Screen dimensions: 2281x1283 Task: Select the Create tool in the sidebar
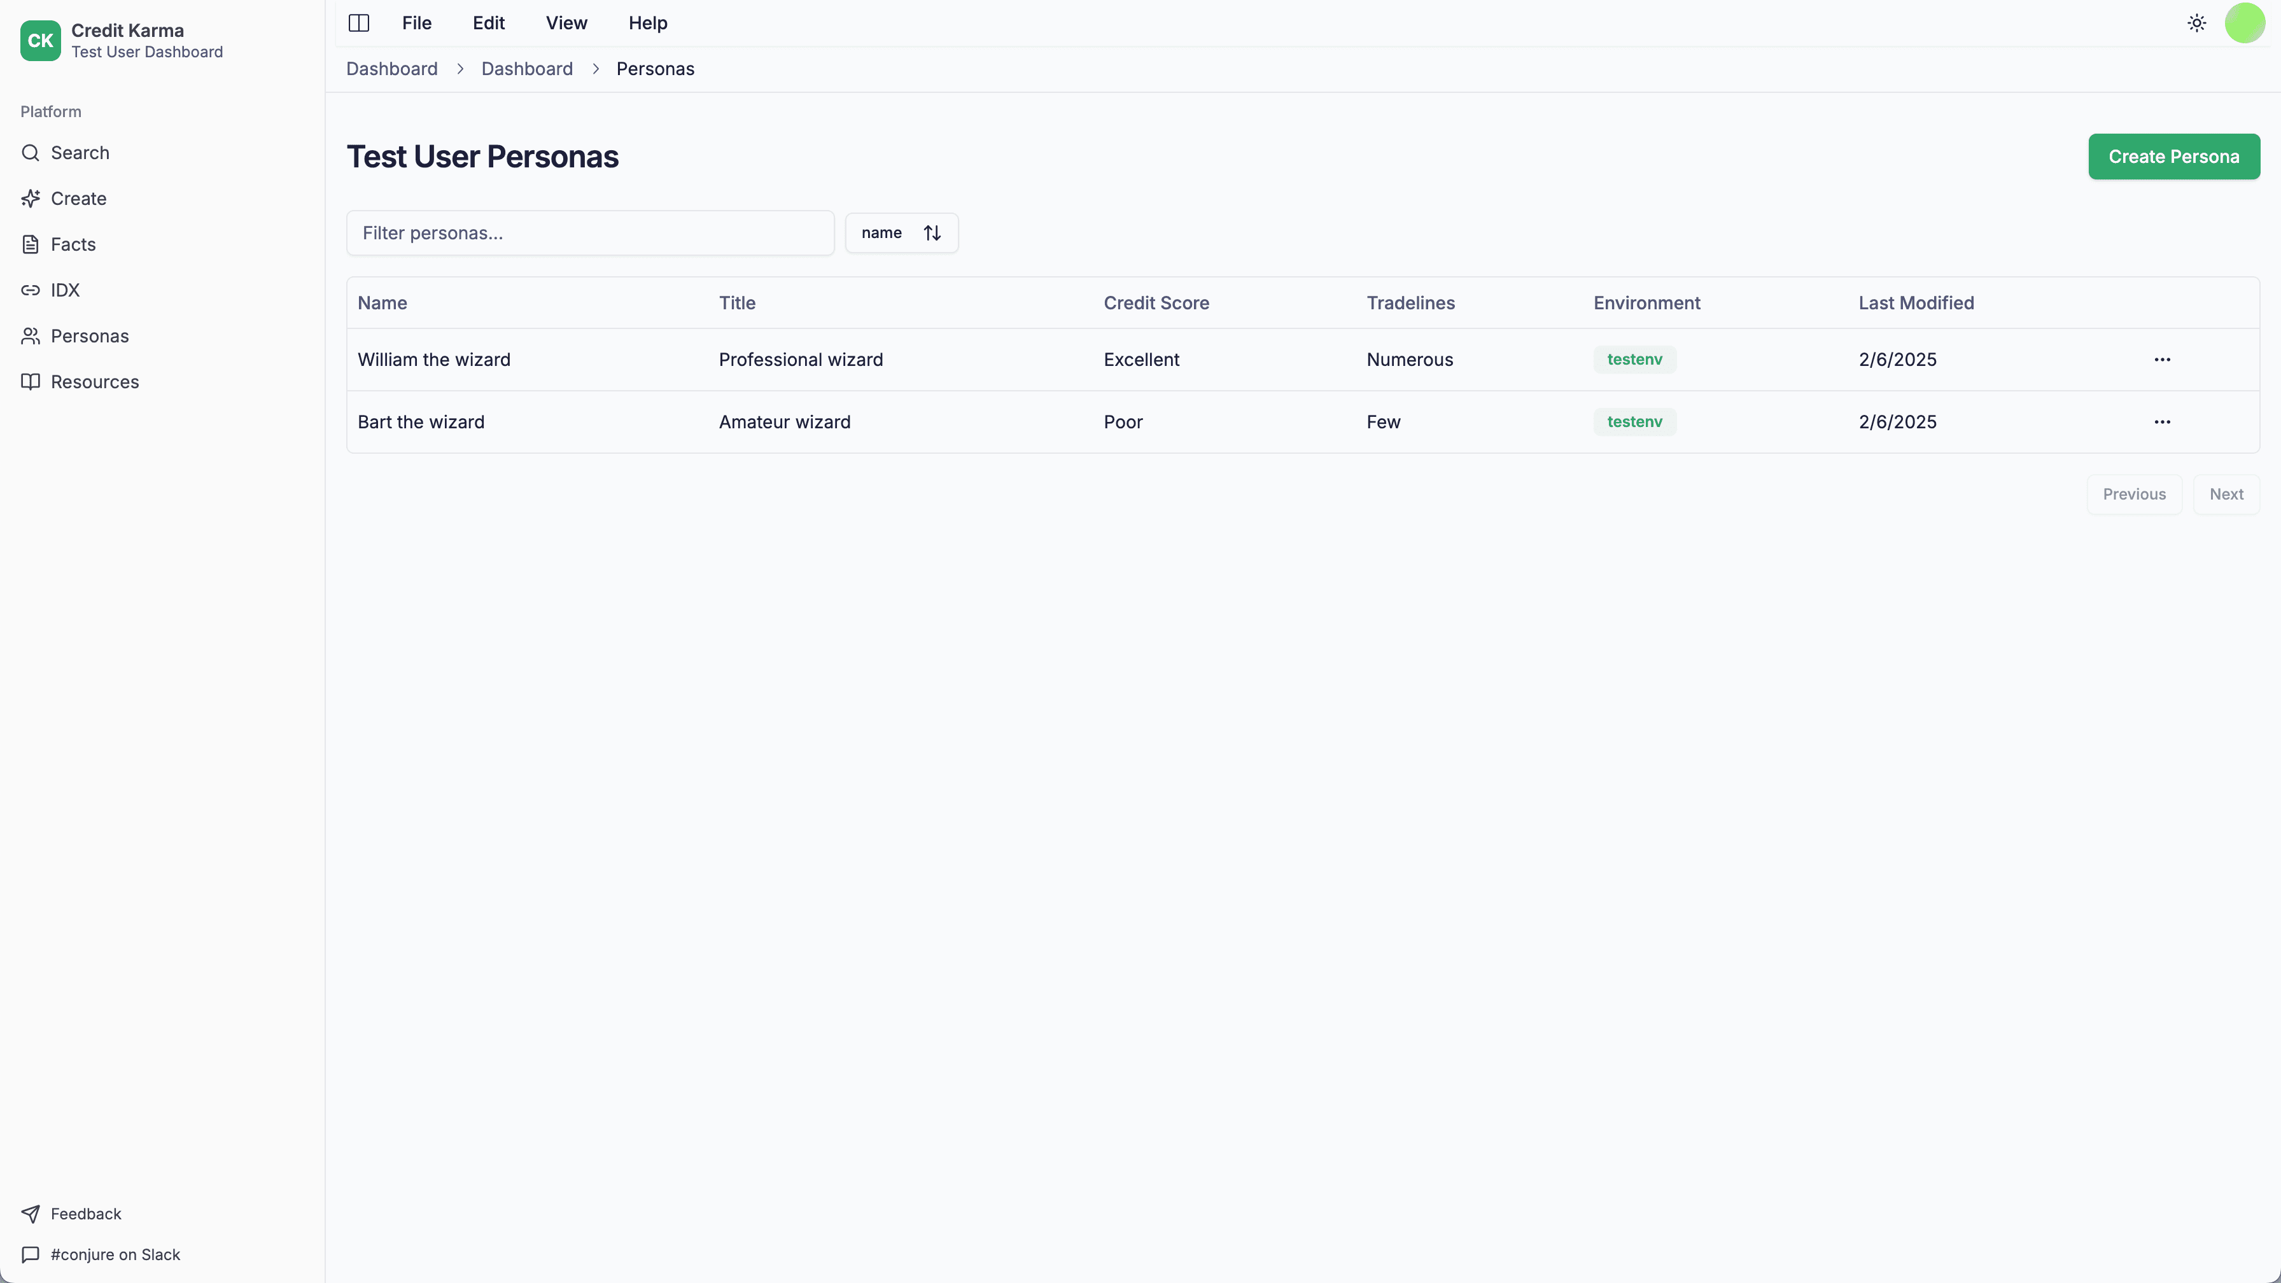[x=78, y=199]
